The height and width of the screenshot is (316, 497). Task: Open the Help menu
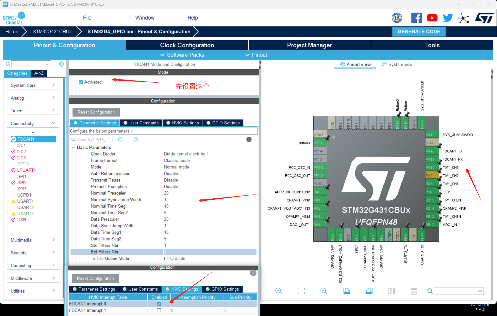point(192,18)
